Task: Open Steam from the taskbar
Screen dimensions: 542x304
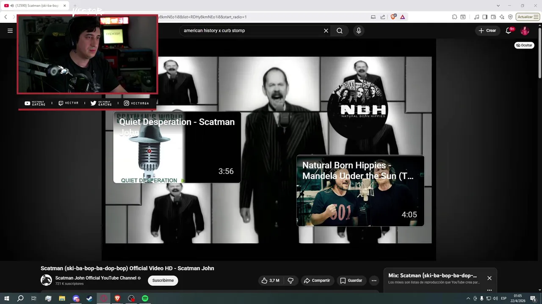Action: pyautogui.click(x=89, y=299)
